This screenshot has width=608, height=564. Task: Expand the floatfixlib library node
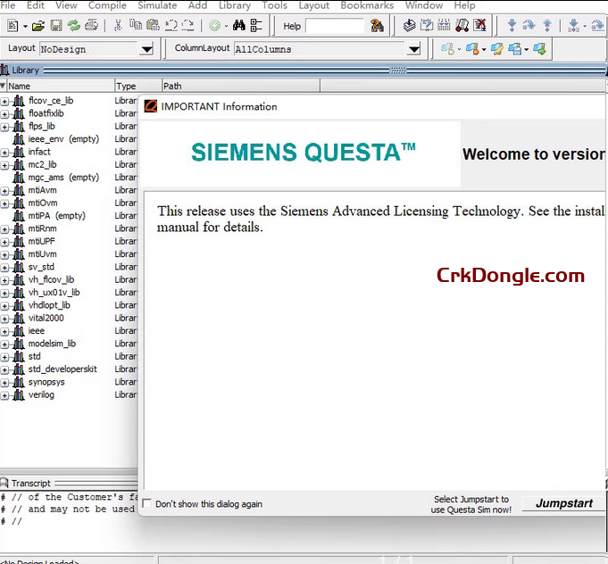point(4,113)
